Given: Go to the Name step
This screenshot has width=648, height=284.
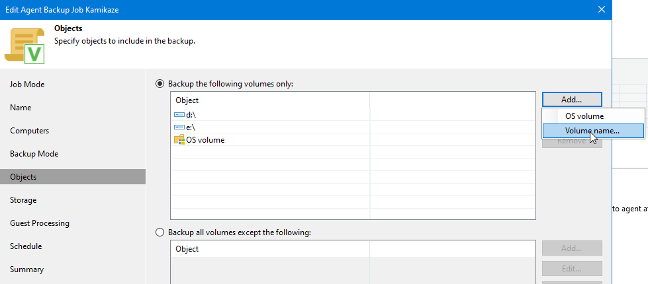Looking at the screenshot, I should tap(21, 108).
